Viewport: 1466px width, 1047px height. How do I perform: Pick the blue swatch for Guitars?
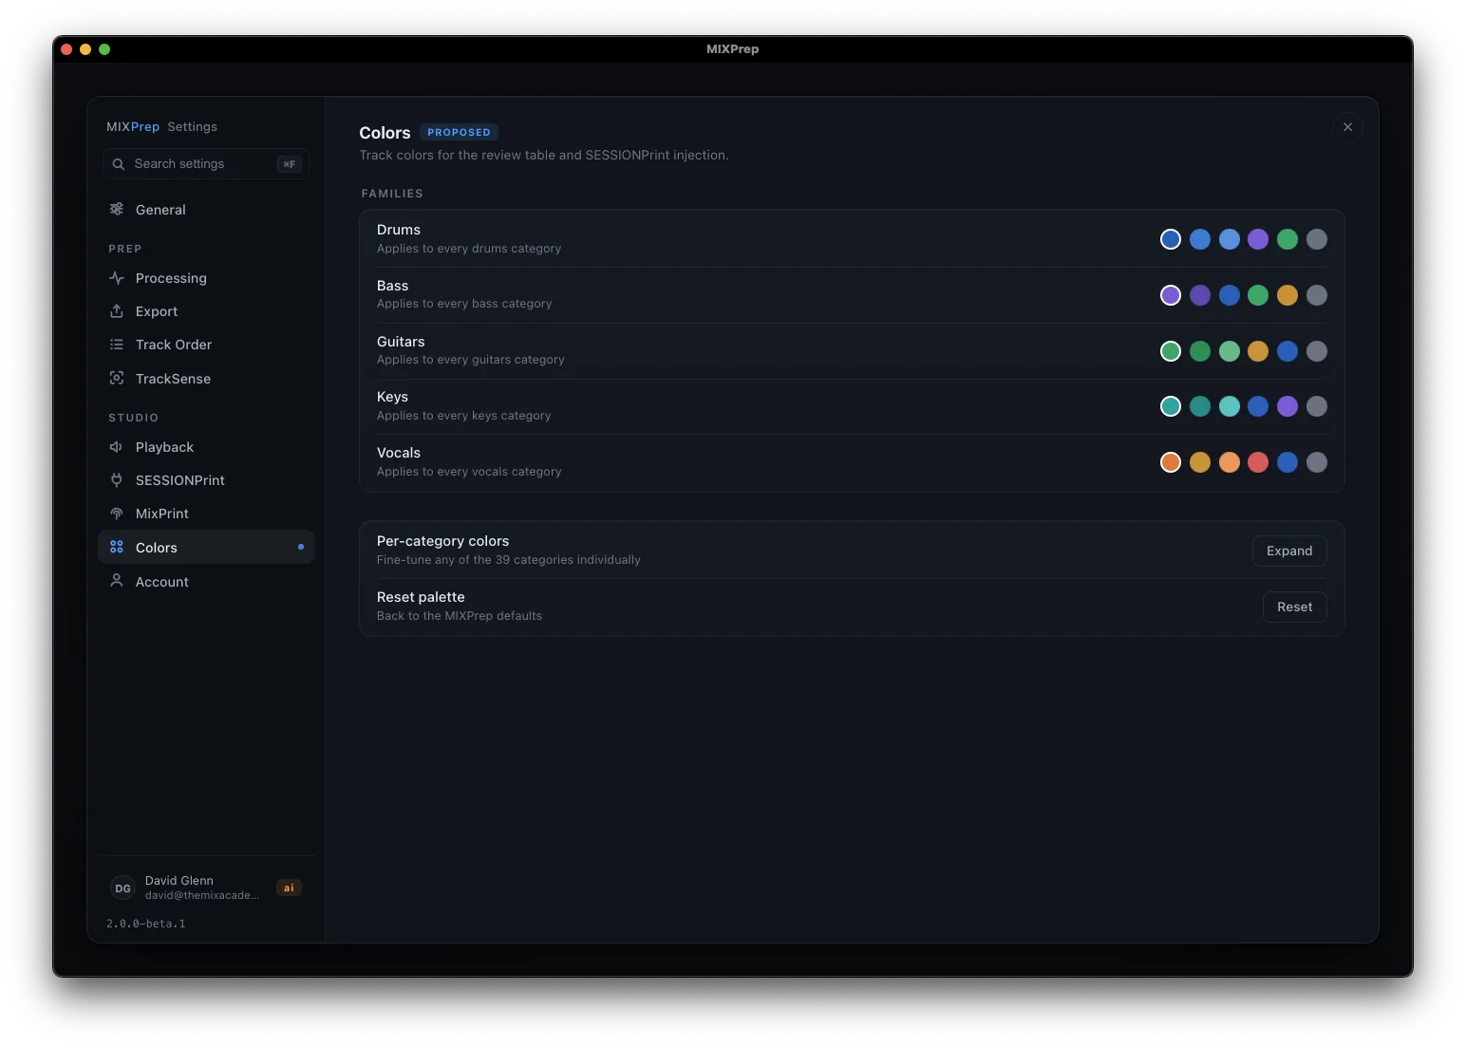coord(1287,351)
